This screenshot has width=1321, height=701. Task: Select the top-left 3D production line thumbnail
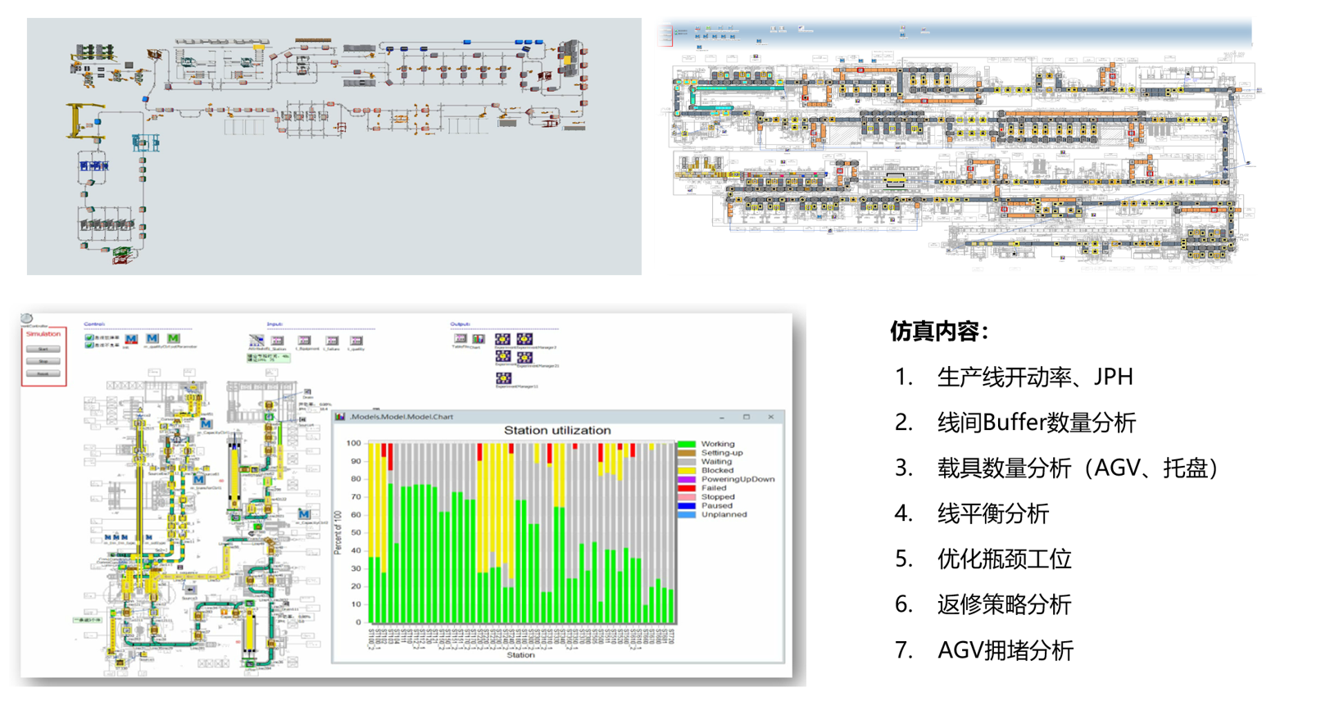click(334, 147)
